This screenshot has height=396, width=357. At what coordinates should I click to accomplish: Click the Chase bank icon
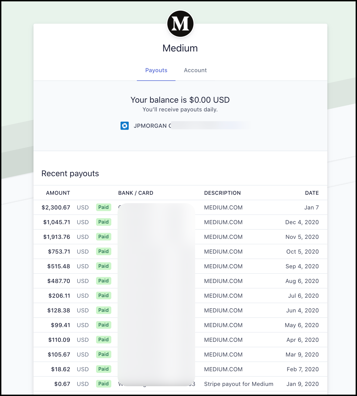[x=125, y=126]
